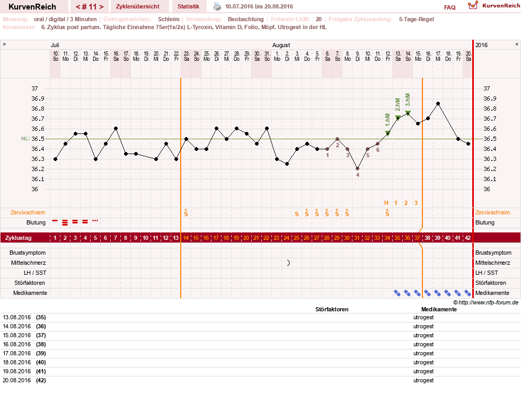Click the Mittelschmerz symbol on cycle day 24
The width and height of the screenshot is (521, 404).
[x=288, y=263]
